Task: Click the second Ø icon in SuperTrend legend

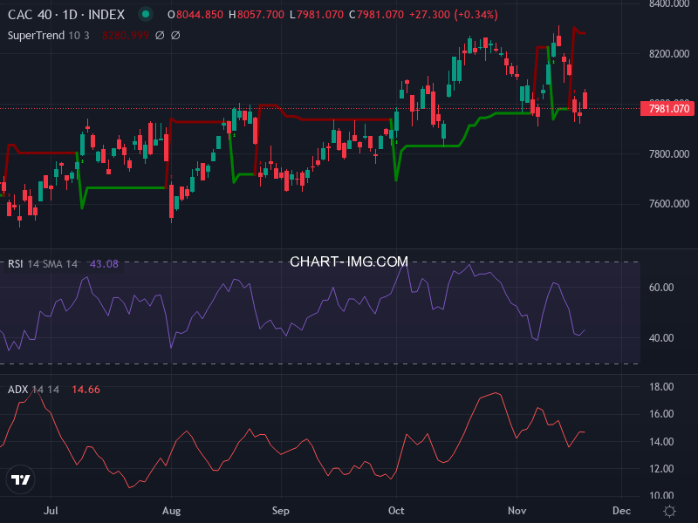Action: [175, 36]
